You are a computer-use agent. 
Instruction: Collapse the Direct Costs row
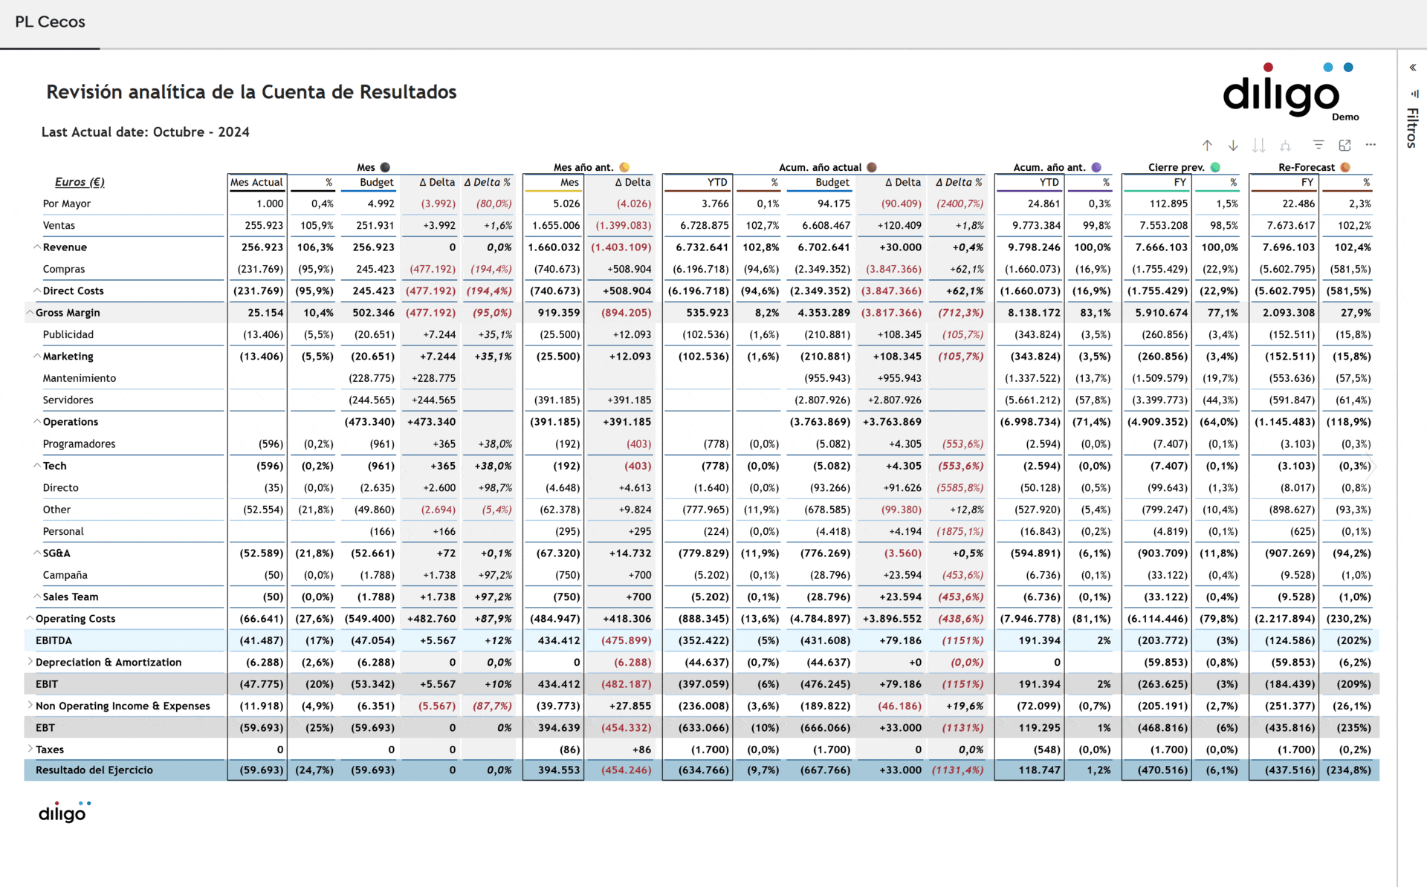[x=37, y=290]
